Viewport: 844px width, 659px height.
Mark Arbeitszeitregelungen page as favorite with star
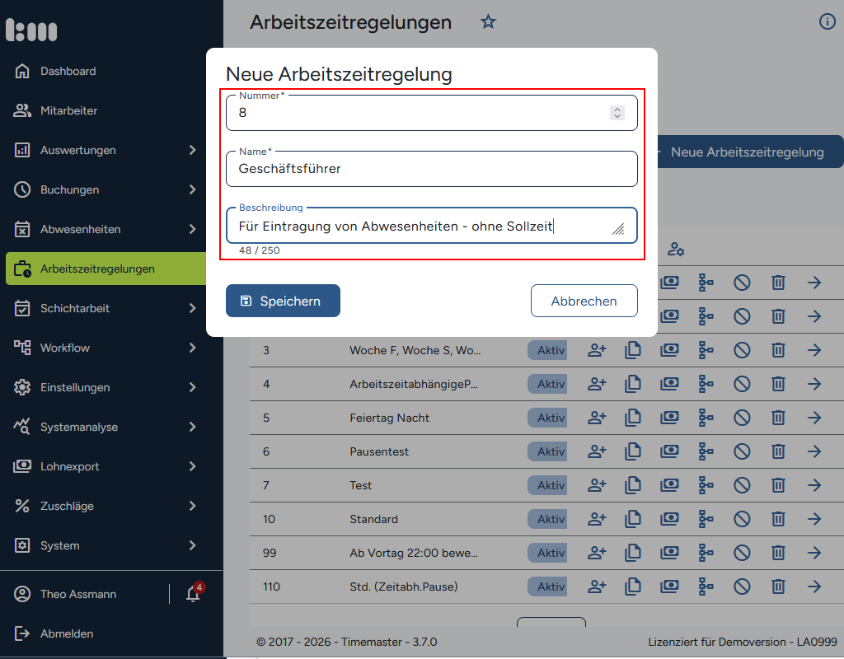pos(488,22)
